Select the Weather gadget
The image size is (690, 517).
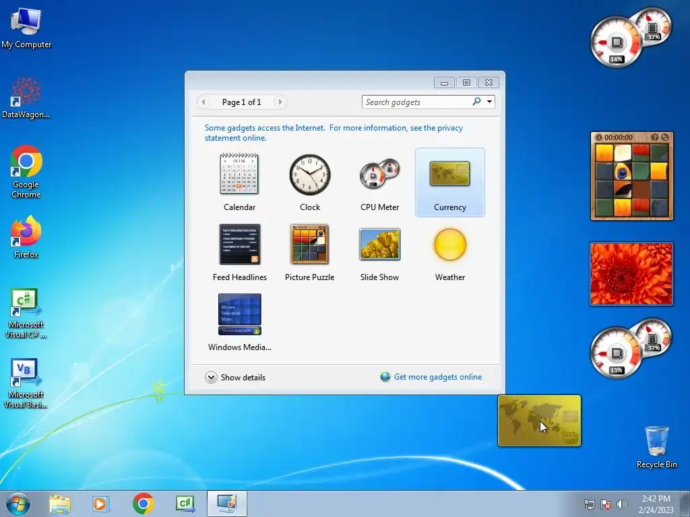[x=449, y=252]
